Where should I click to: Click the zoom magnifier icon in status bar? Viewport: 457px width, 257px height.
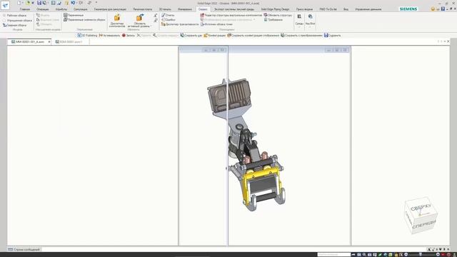tap(364, 255)
